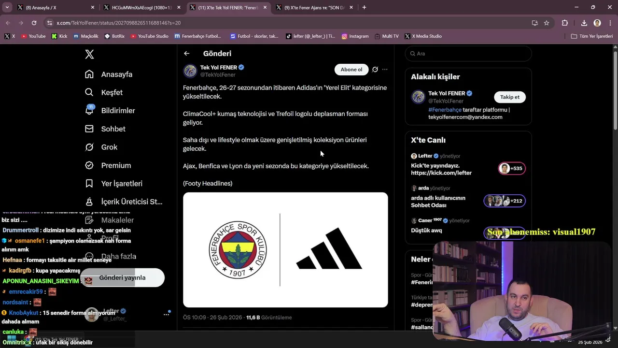Click Takip et for Tek Yol FENER

(x=510, y=97)
